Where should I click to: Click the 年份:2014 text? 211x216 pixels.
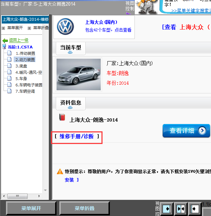118,83
